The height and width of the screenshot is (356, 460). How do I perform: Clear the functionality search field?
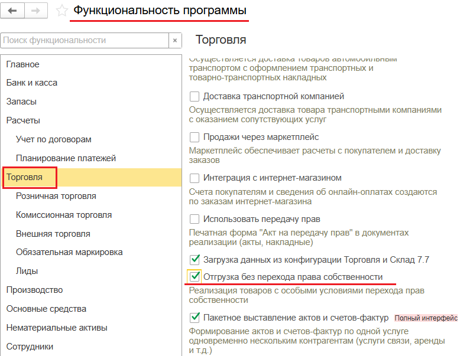pyautogui.click(x=175, y=40)
